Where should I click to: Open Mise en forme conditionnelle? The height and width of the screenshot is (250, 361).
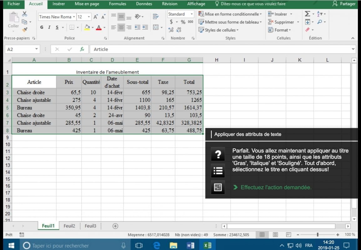231,14
